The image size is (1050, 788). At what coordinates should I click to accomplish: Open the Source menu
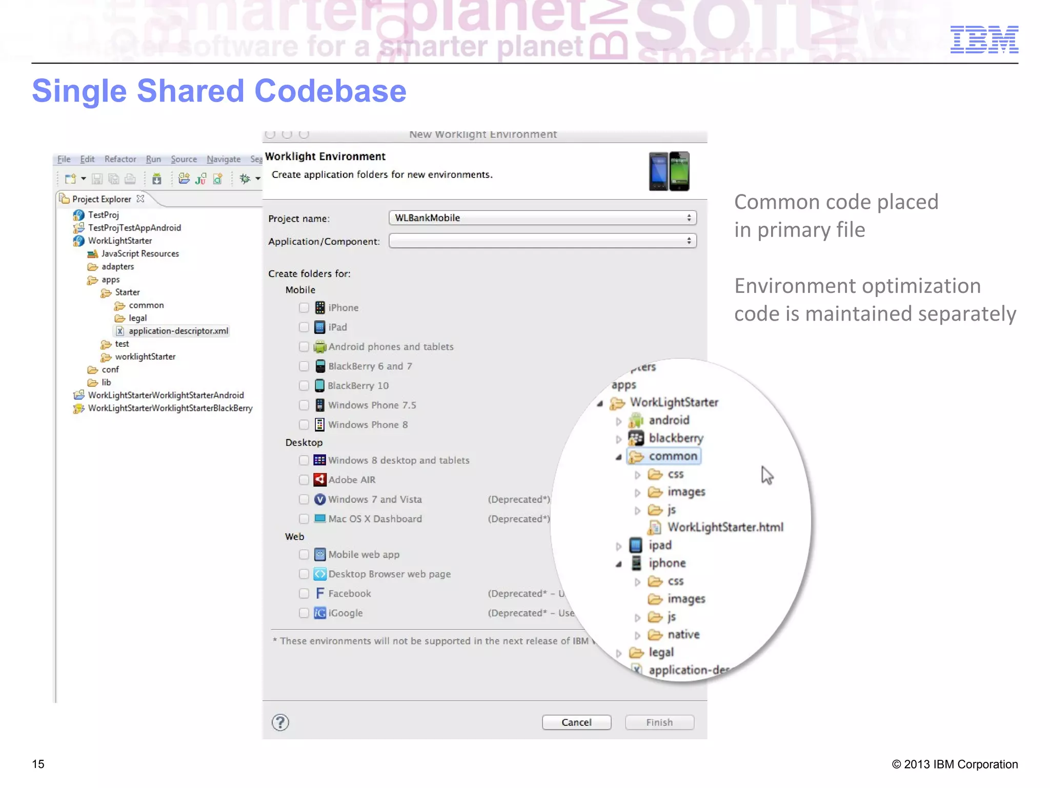pos(184,159)
